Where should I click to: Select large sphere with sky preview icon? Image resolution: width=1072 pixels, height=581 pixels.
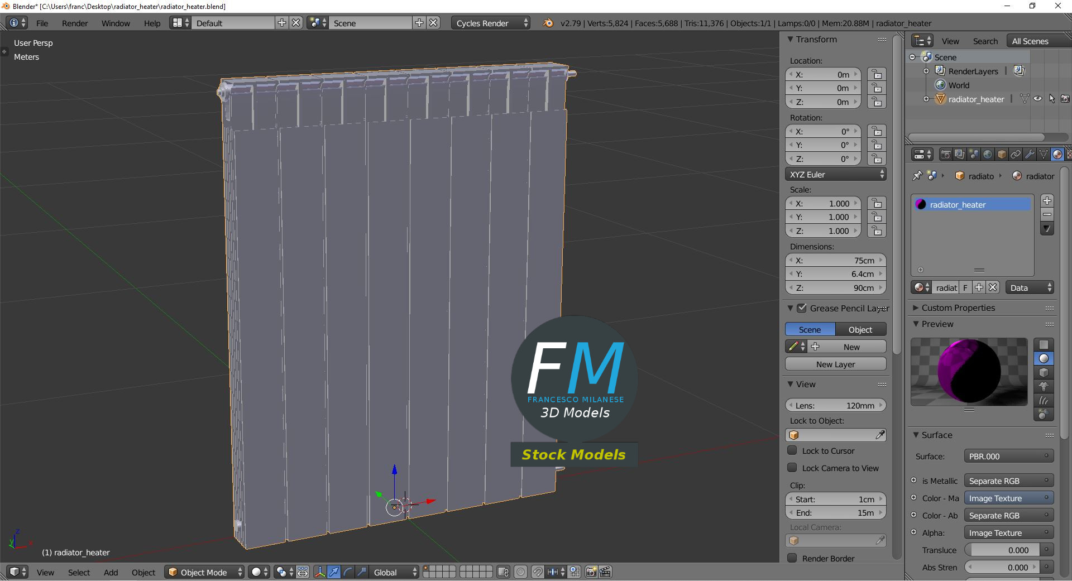[x=1044, y=415]
